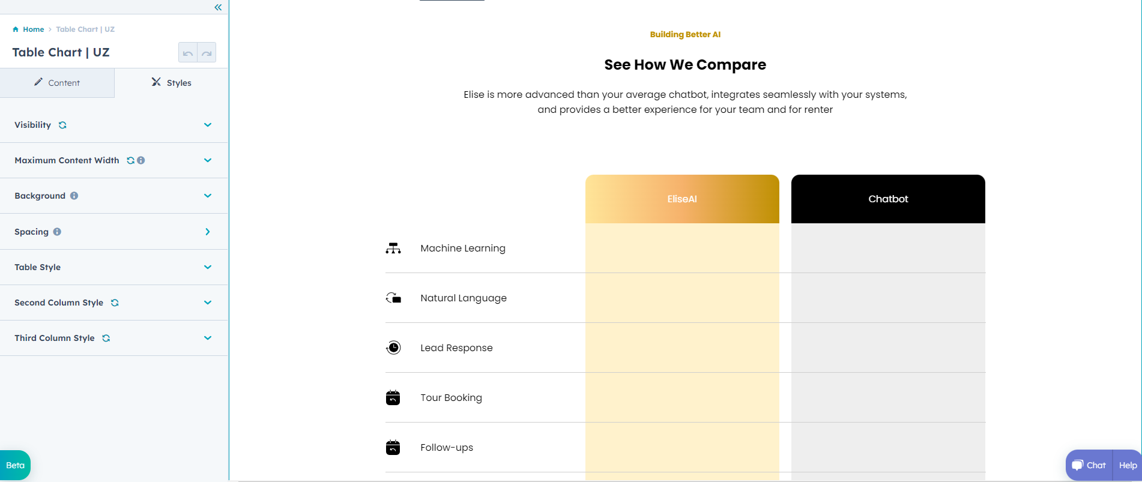
Task: Reset Third Column Style via refresh icon
Action: tap(106, 338)
